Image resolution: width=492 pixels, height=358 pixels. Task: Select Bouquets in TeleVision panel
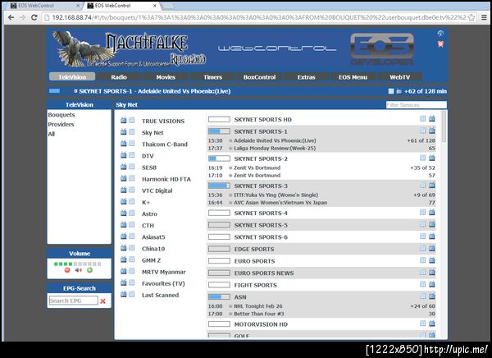[x=61, y=115]
